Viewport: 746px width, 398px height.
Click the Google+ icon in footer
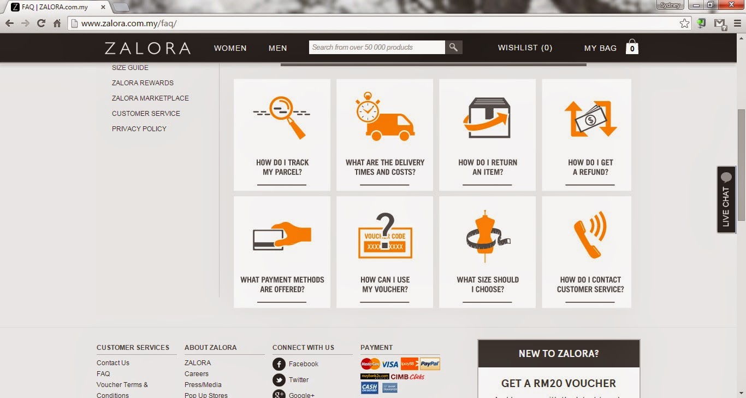coord(279,395)
